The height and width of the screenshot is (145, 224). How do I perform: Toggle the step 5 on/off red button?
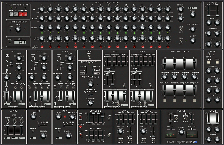(76, 47)
